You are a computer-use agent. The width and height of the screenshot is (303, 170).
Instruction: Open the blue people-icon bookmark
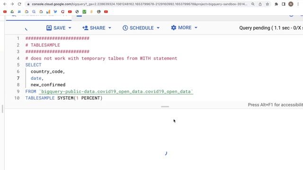tap(19, 12)
